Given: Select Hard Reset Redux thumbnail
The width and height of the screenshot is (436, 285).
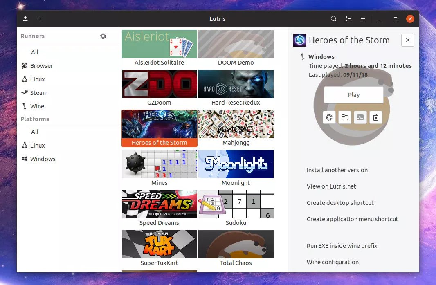Looking at the screenshot, I should pos(236,84).
